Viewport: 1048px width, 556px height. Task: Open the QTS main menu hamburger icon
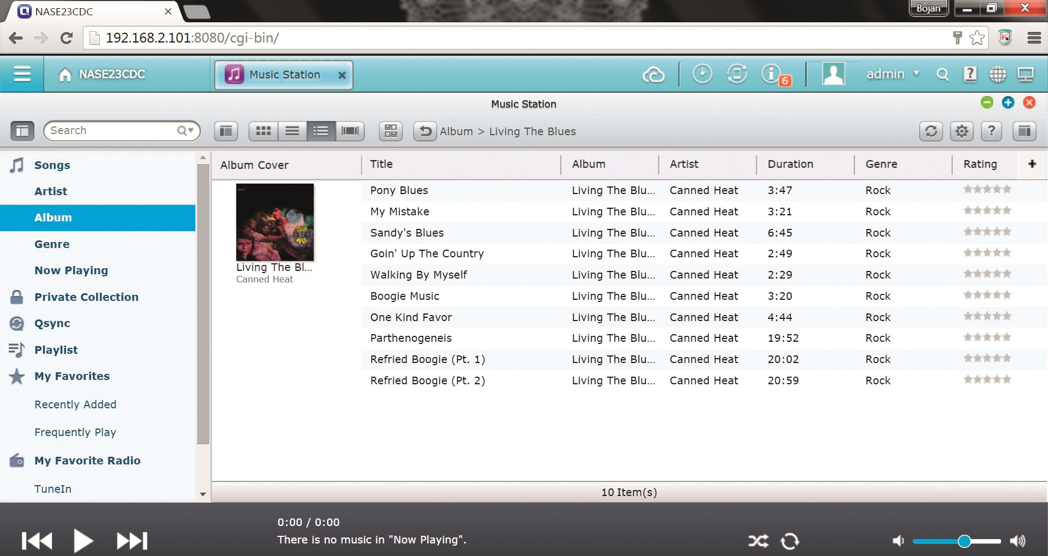(x=22, y=74)
